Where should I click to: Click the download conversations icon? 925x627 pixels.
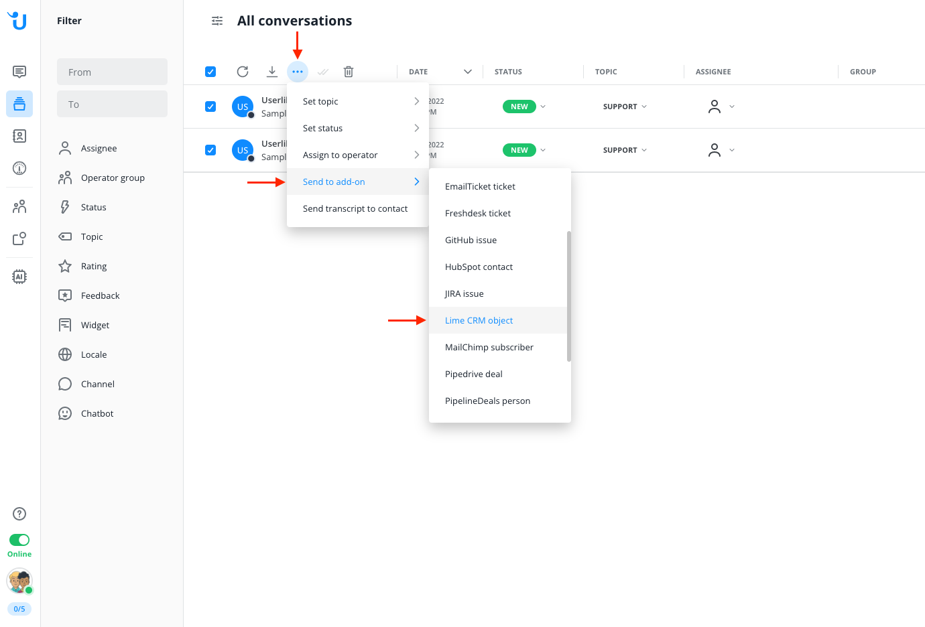272,72
